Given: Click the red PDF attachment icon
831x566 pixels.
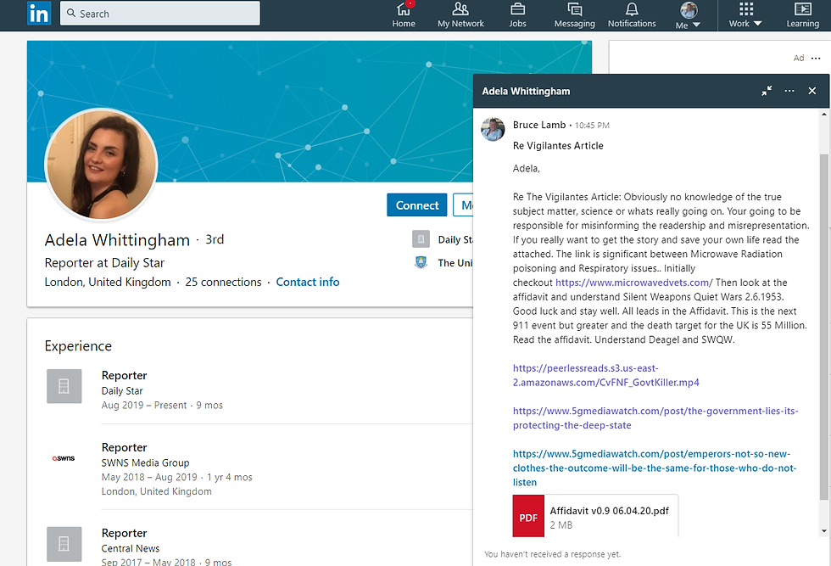Looking at the screenshot, I should (x=528, y=516).
